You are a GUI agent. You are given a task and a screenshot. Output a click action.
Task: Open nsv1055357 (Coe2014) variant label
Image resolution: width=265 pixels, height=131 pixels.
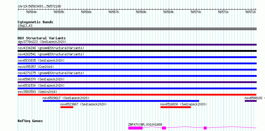tap(36, 67)
